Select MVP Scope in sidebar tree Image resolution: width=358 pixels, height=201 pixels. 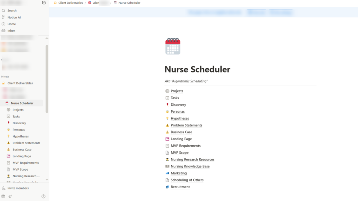20,169
